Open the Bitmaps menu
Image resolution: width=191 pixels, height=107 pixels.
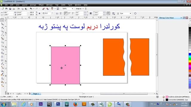(x=50, y=5)
